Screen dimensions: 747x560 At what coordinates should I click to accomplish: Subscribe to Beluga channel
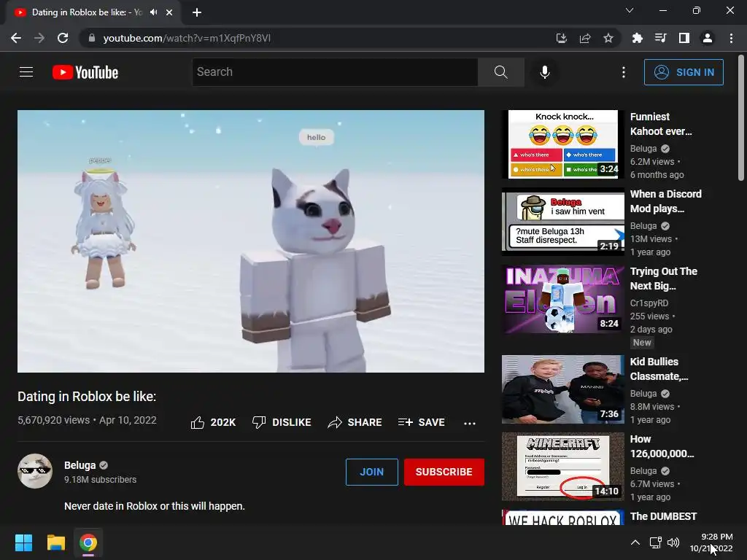point(444,472)
